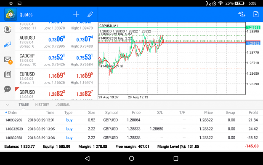Collapse the trade panel with the chevron
This screenshot has height=165, width=263.
point(8,105)
